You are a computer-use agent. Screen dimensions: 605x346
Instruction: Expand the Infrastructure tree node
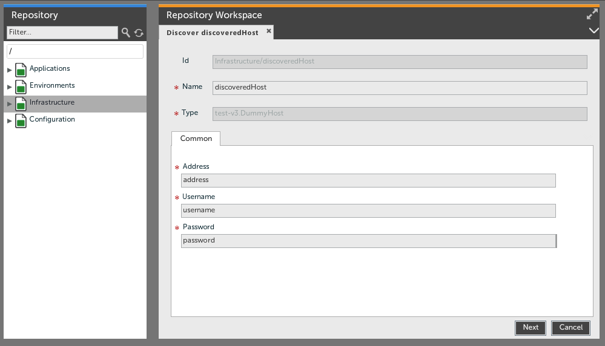point(9,104)
